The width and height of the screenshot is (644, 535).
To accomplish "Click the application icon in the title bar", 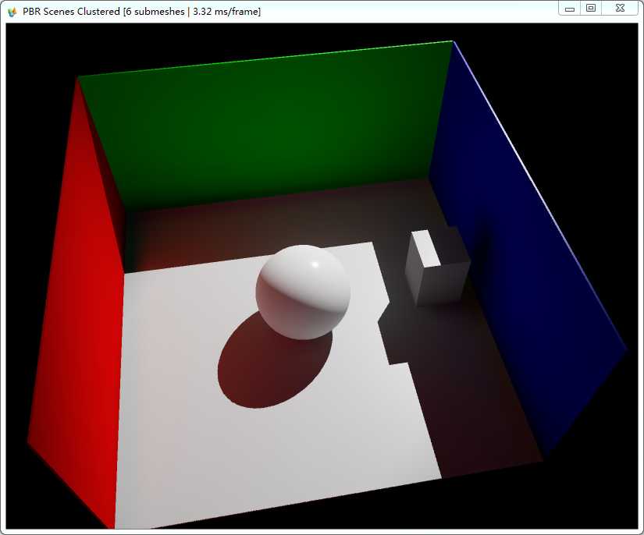I will click(x=12, y=12).
